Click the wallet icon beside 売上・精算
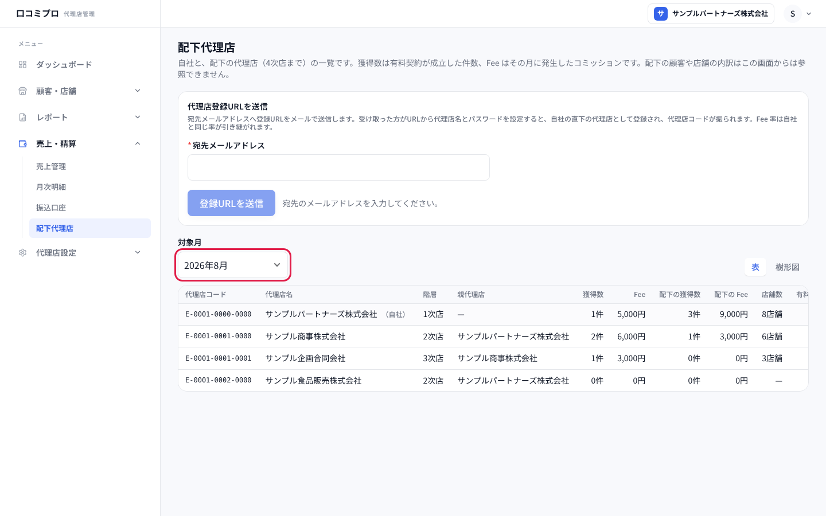826x516 pixels. [x=23, y=144]
